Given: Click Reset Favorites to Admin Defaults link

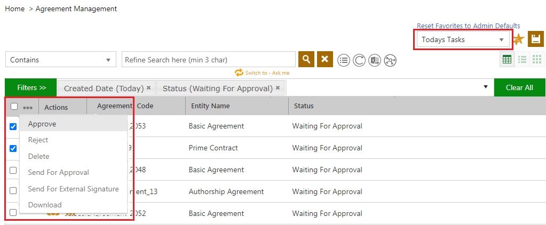Looking at the screenshot, I should tap(468, 26).
